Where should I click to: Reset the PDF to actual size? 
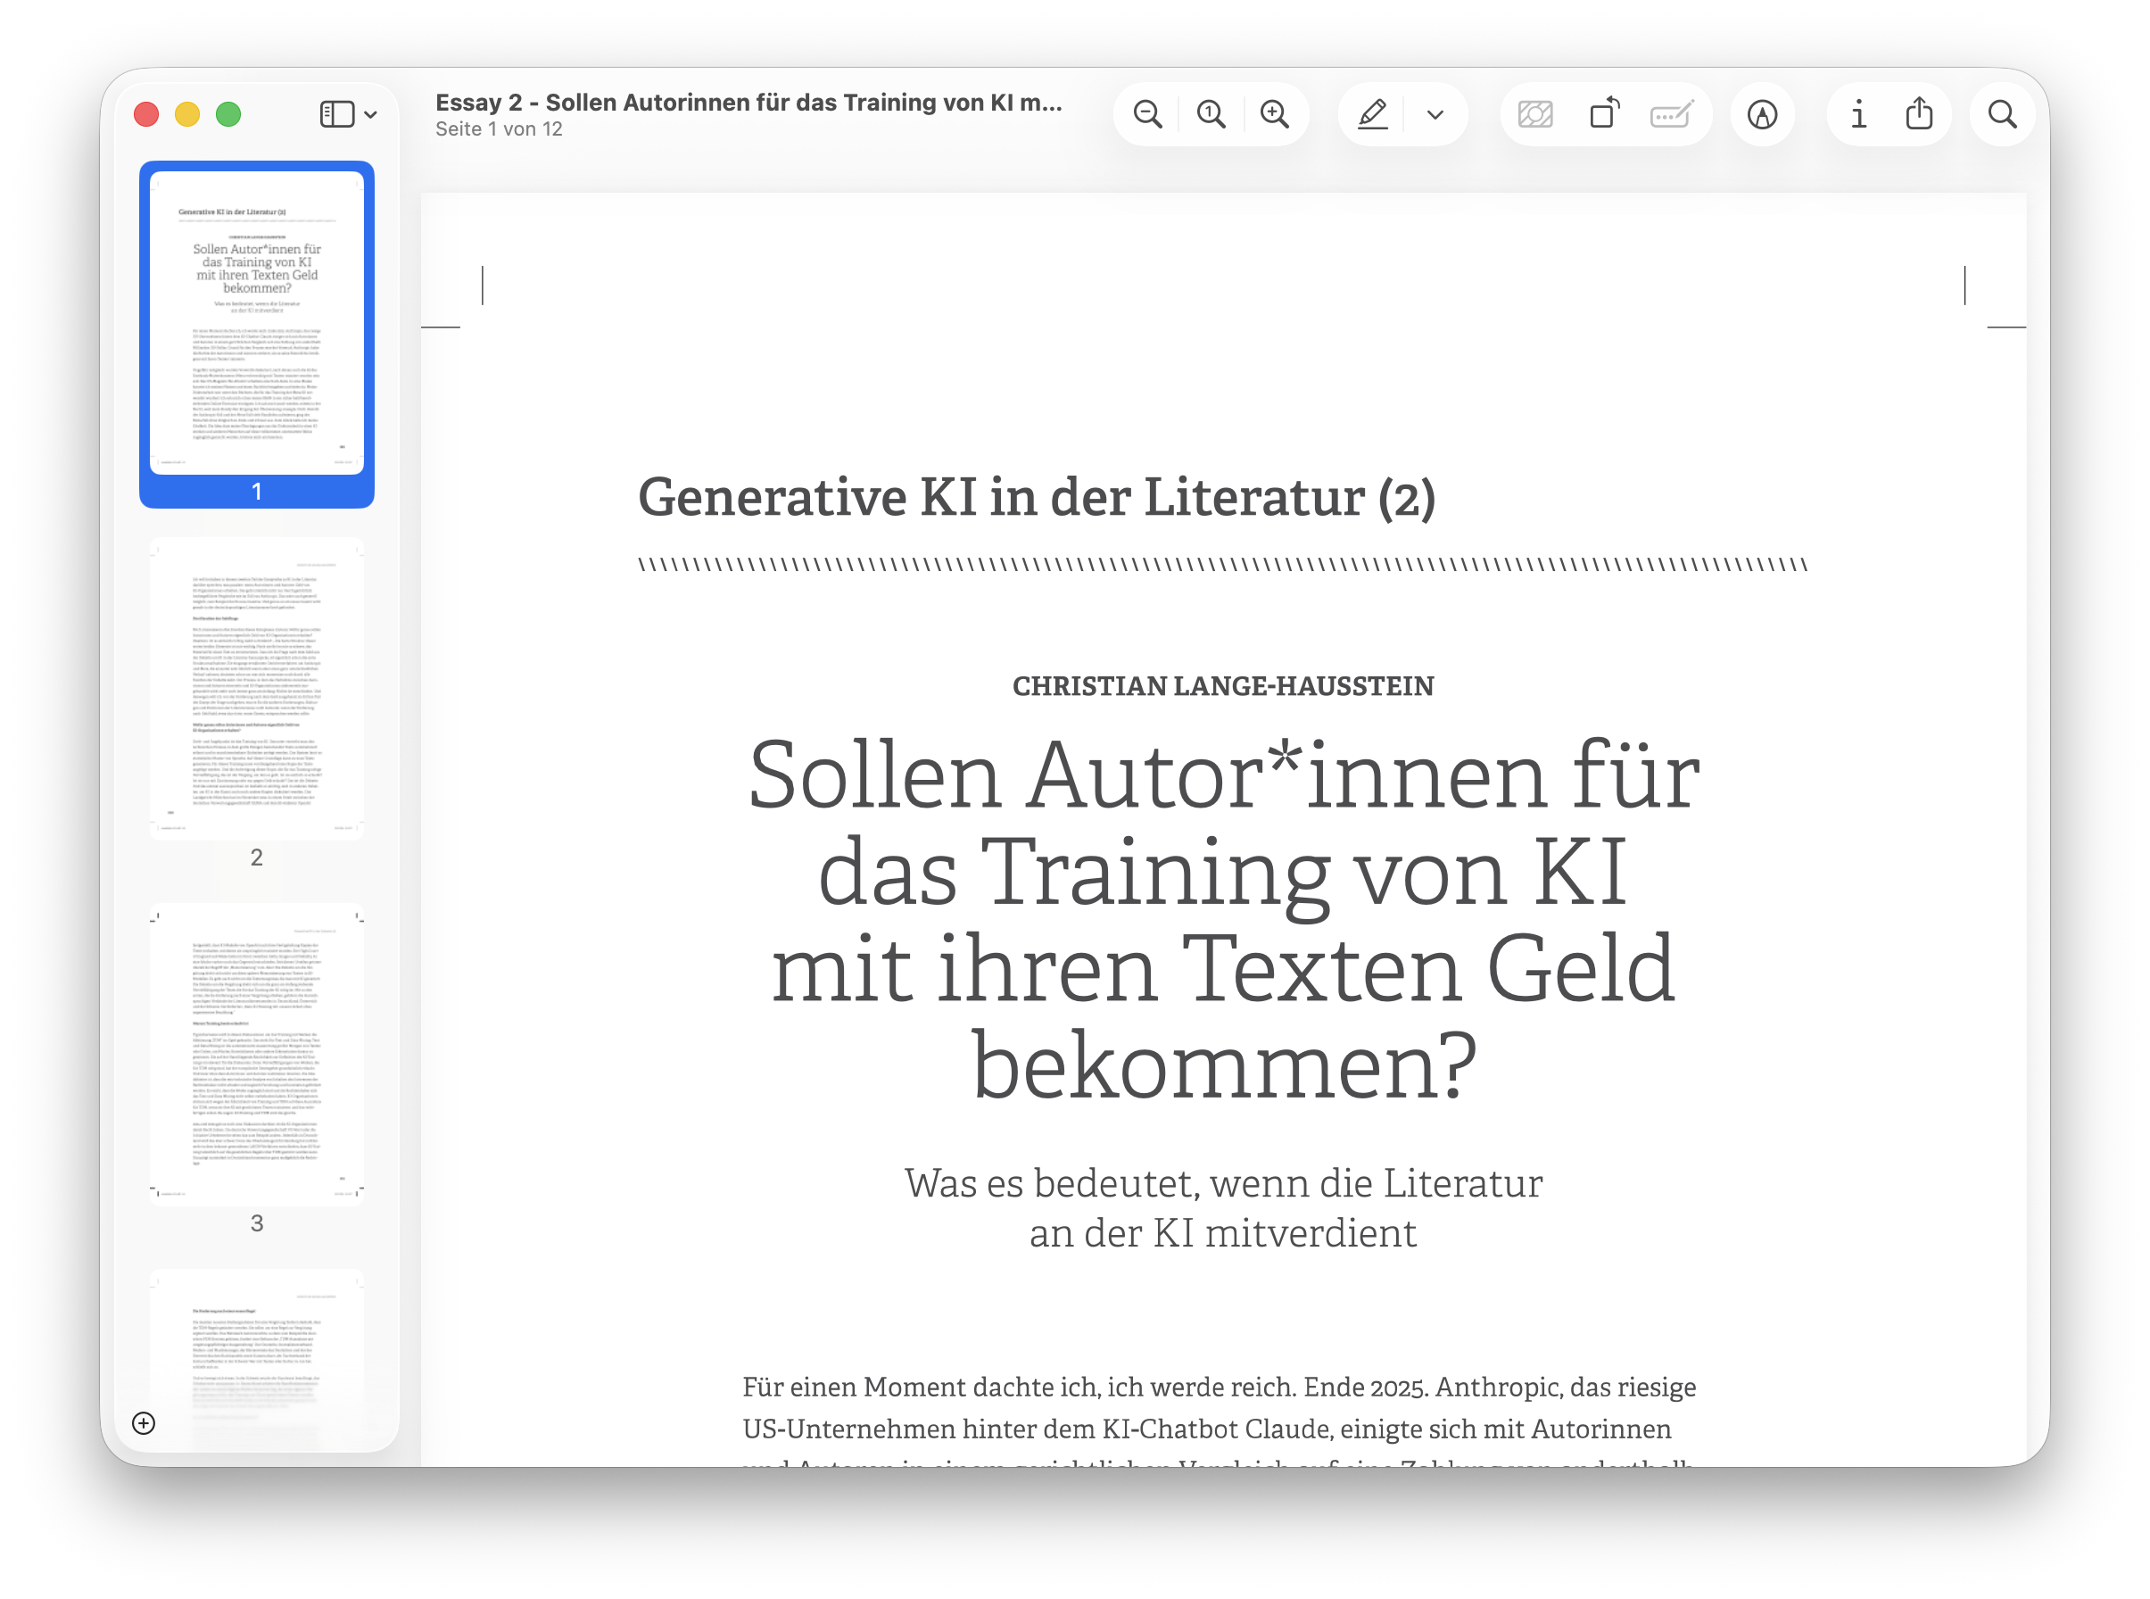[1211, 113]
